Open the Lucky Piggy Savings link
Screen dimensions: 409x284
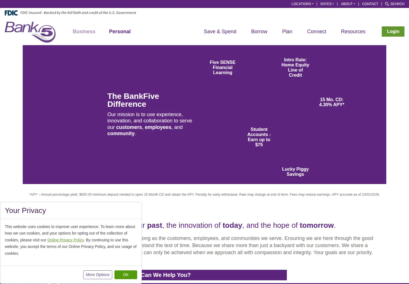295,172
